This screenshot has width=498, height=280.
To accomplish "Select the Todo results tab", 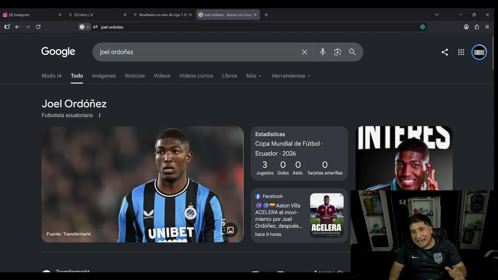I will (77, 76).
